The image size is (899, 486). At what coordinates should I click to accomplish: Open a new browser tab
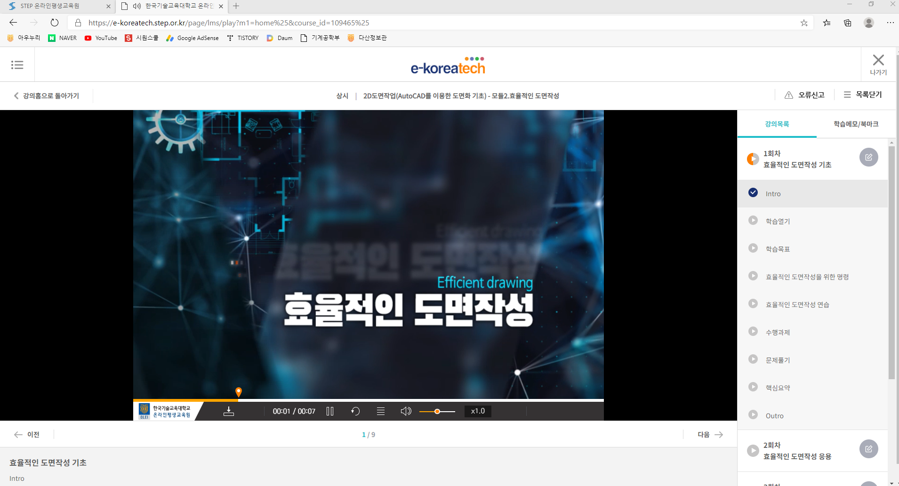point(236,6)
